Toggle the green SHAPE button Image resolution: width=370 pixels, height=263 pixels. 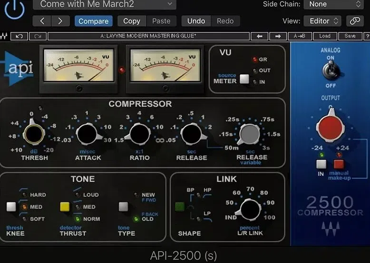(x=180, y=206)
